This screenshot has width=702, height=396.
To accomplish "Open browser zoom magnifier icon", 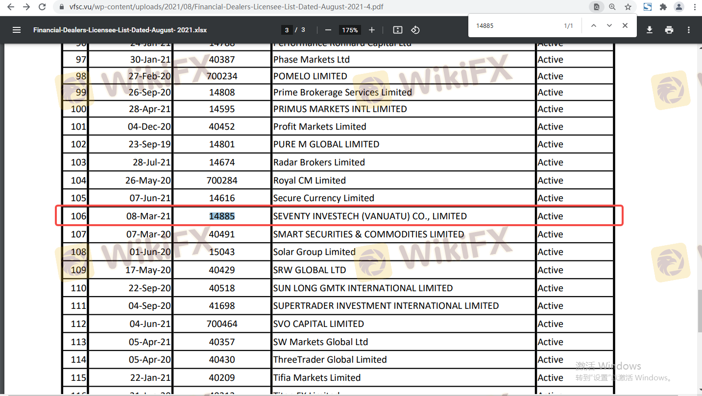I will (x=612, y=7).
